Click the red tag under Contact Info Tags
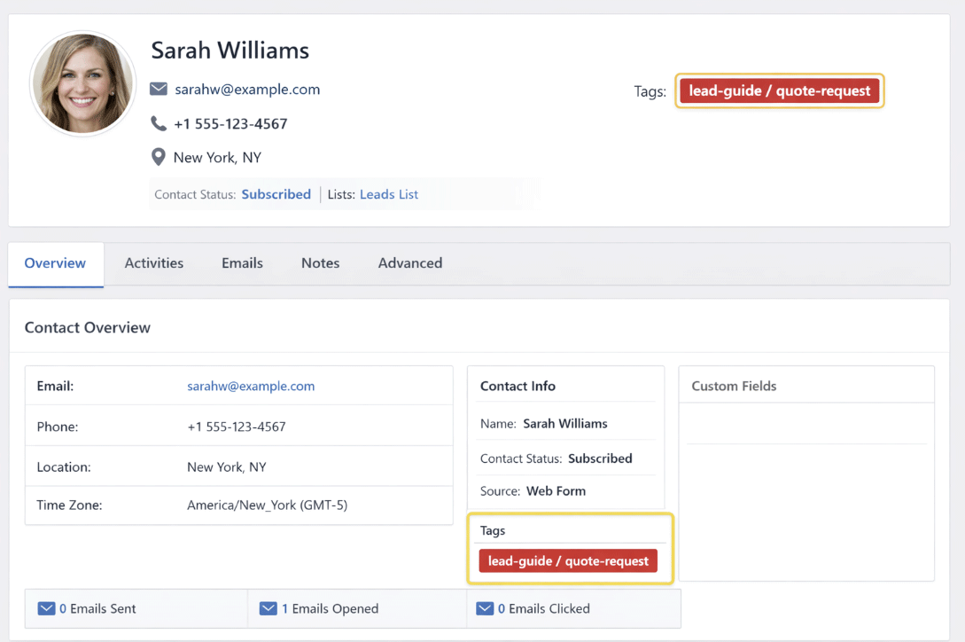965x642 pixels. click(x=568, y=560)
